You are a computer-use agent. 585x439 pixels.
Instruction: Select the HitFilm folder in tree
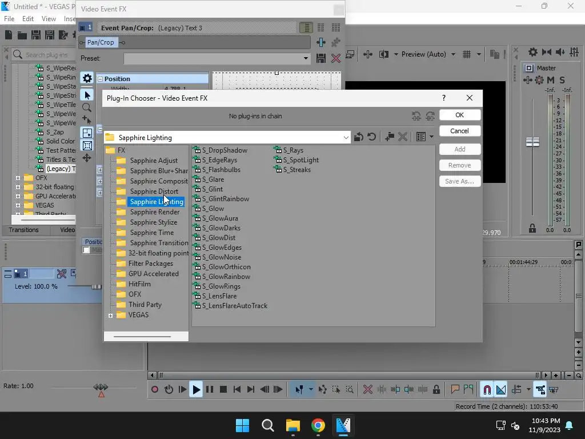(x=139, y=284)
